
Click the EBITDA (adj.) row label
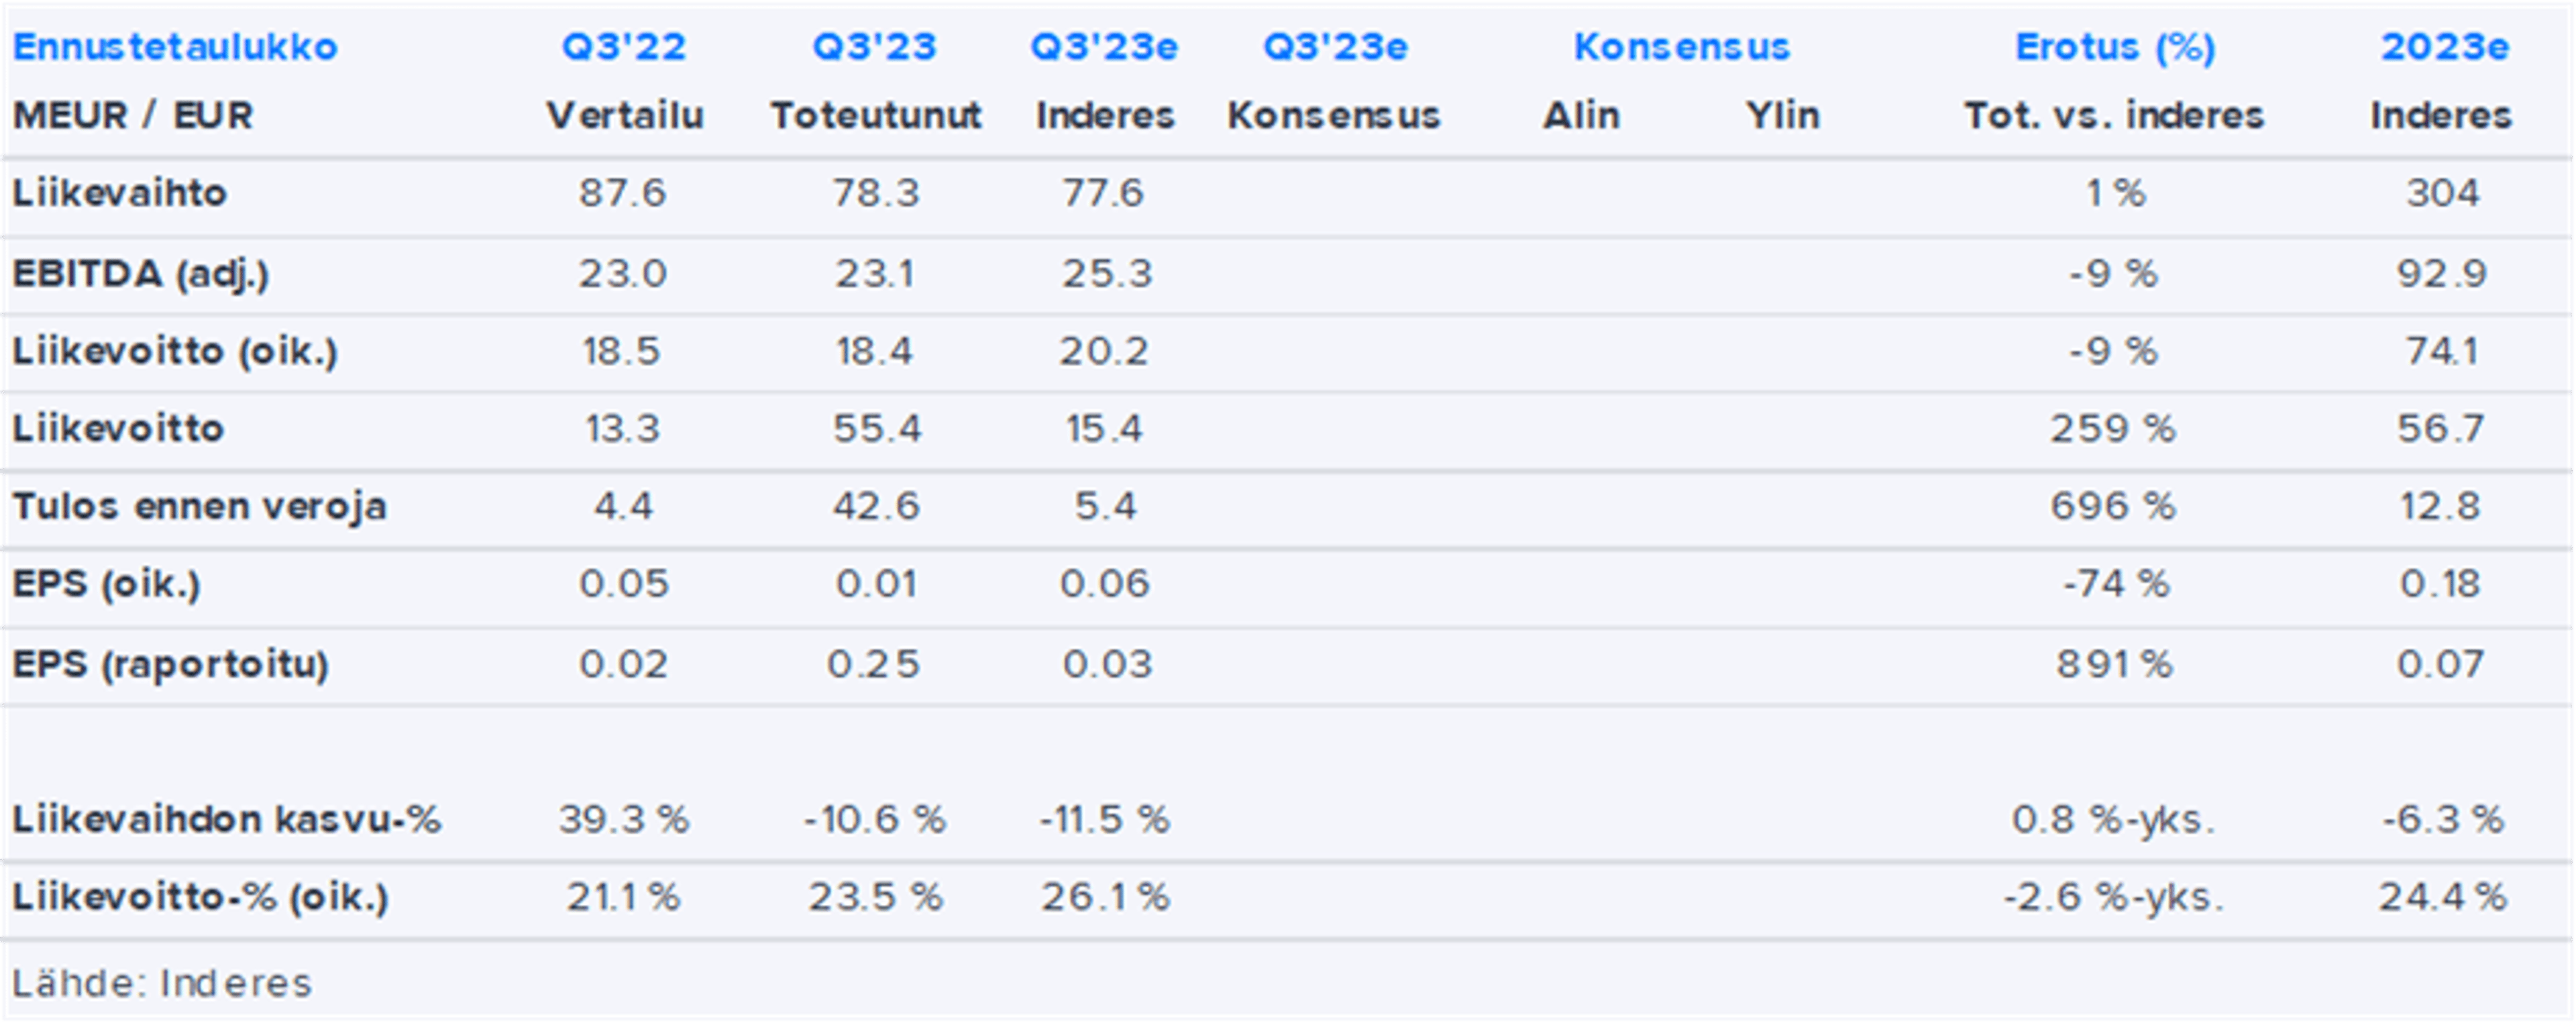click(x=140, y=274)
